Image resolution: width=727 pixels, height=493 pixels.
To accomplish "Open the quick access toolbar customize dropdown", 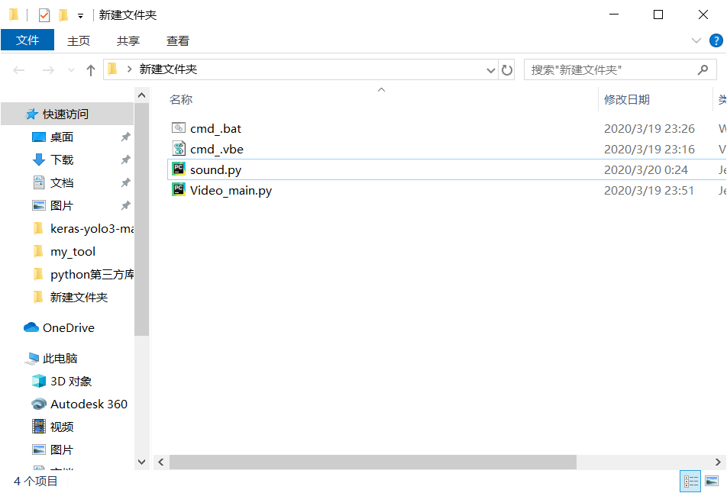I will [x=80, y=16].
